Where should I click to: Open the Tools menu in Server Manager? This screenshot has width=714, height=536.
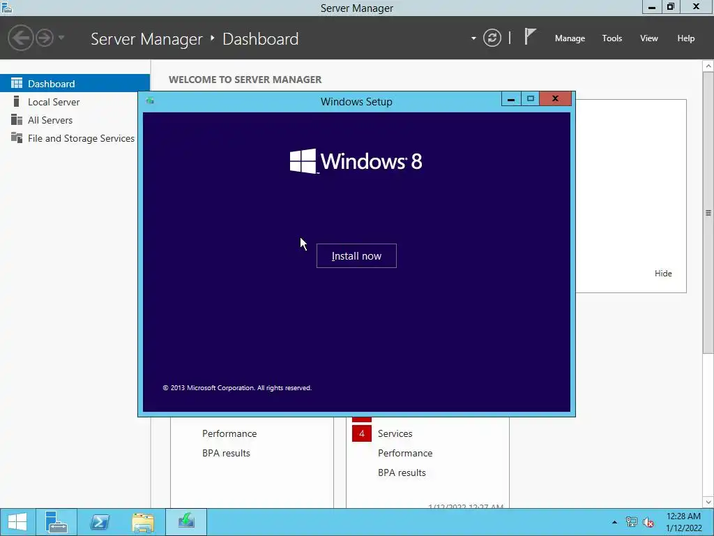(x=612, y=38)
